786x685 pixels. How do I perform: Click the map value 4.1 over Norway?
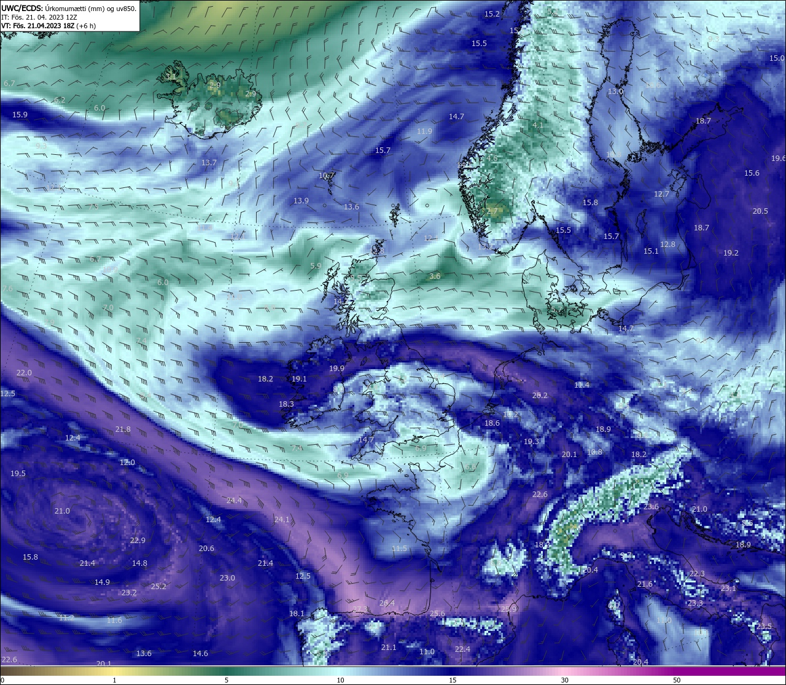point(537,125)
